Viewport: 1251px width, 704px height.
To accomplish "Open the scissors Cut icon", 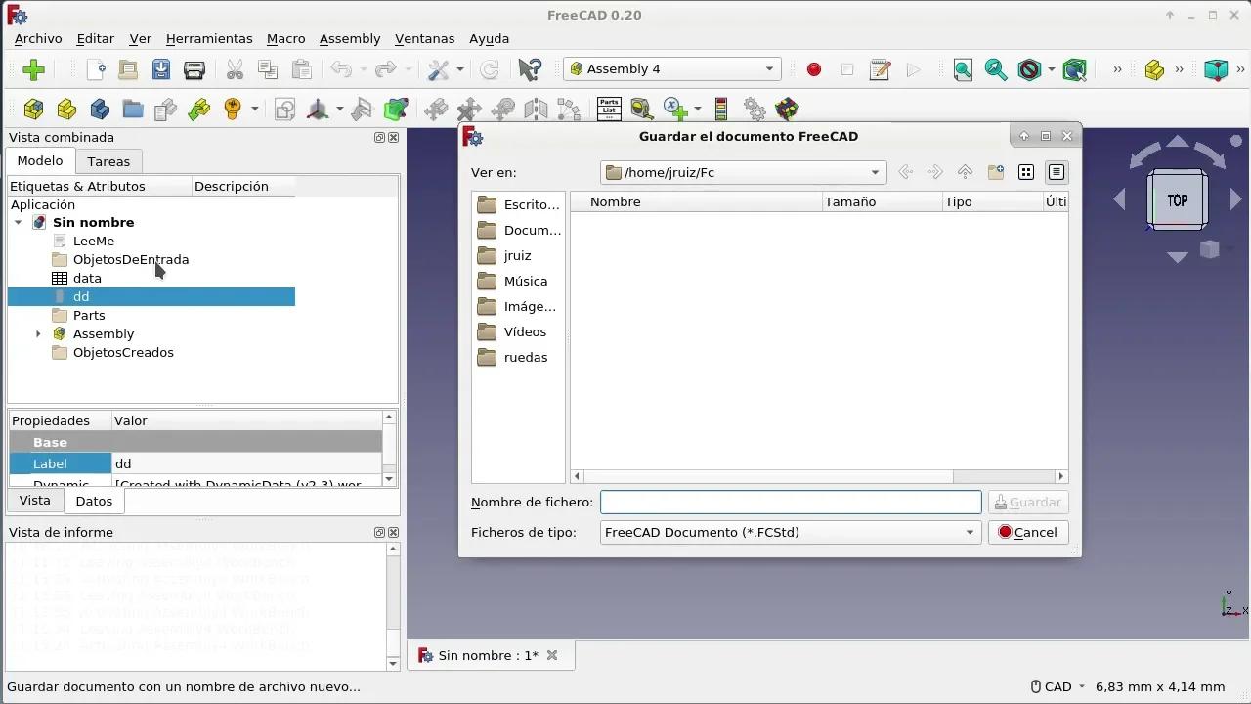I will [x=235, y=70].
